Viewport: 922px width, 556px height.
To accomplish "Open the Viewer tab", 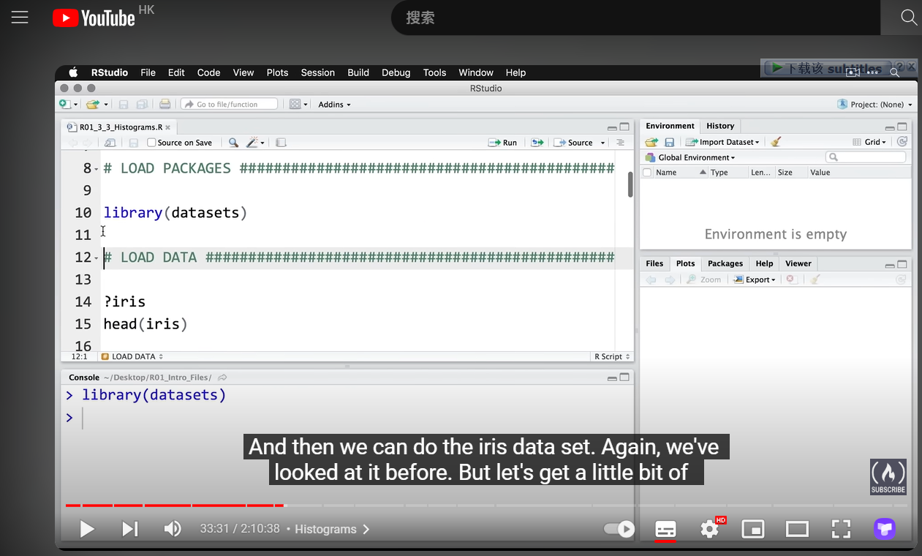I will (798, 263).
